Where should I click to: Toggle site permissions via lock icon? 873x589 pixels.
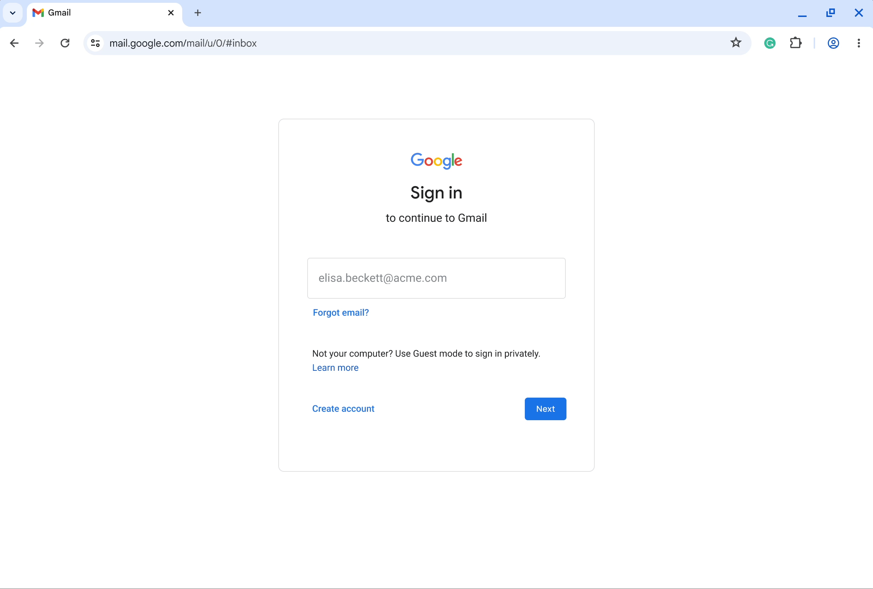[95, 43]
